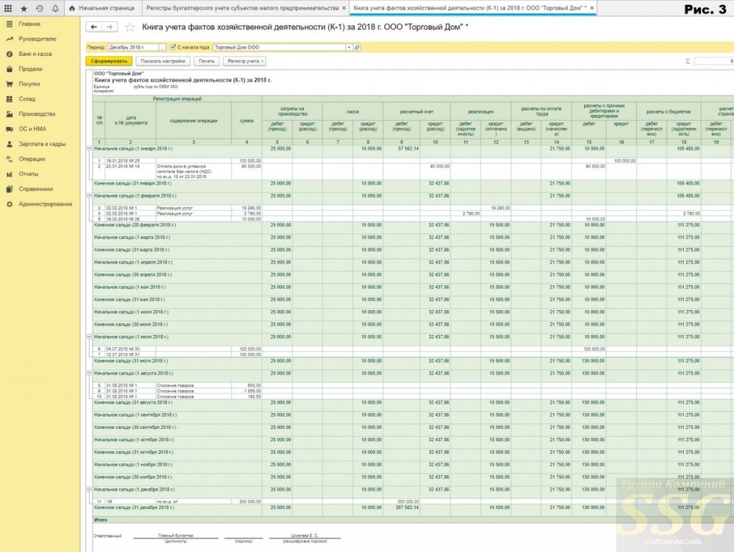The height and width of the screenshot is (552, 734).
Task: Select the Книга учета фактов tab
Action: click(x=470, y=9)
